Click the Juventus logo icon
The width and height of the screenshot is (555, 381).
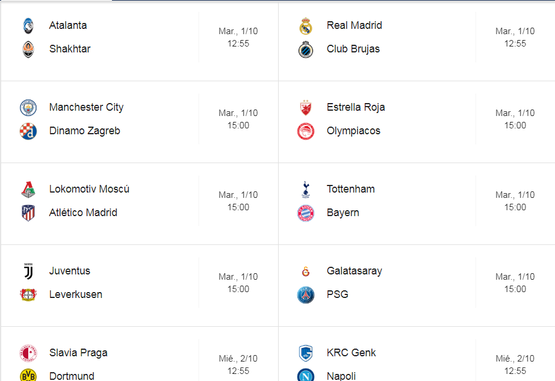pyautogui.click(x=28, y=271)
